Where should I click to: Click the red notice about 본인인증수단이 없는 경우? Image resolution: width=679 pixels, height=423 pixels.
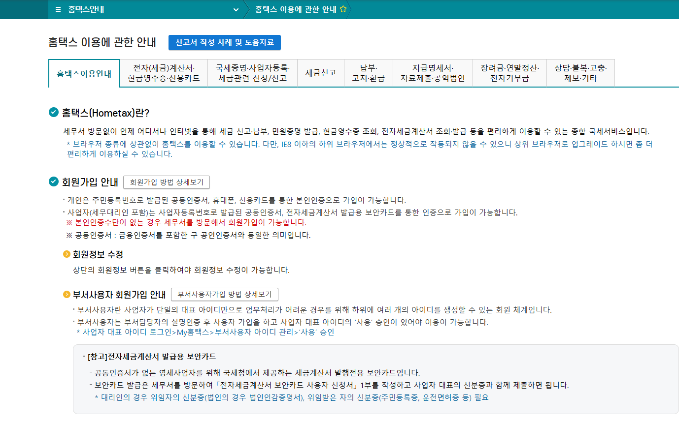click(x=186, y=222)
